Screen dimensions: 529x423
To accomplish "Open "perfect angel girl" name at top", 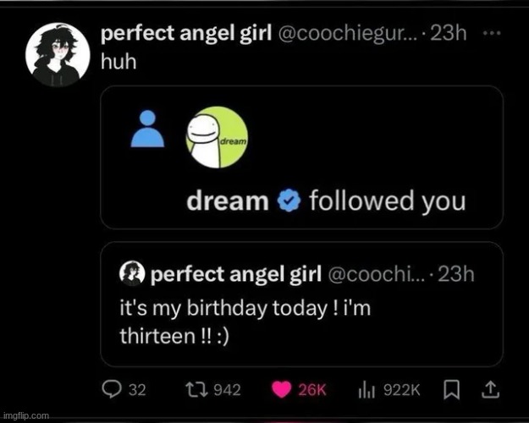I will pyautogui.click(x=179, y=32).
